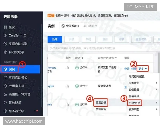Click the 续费 link in mmaxy row
160x128 pixels.
click(x=134, y=69)
